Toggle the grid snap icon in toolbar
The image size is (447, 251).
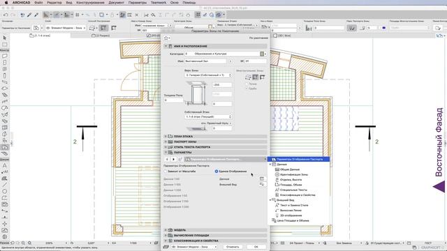click(78, 15)
